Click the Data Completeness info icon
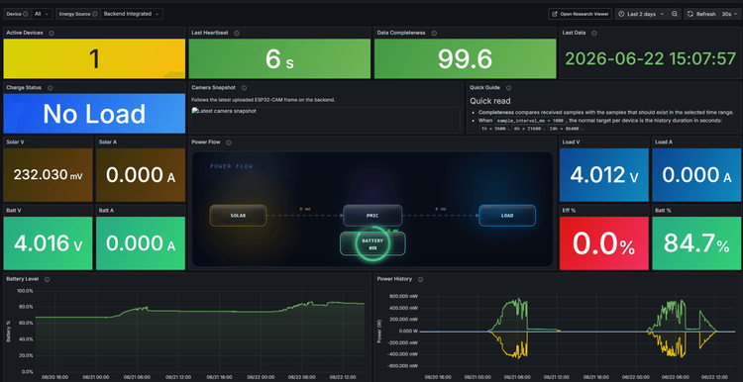This screenshot has width=743, height=382. 434,33
